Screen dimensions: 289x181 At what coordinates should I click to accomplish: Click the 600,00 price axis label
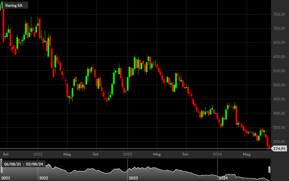279,57
